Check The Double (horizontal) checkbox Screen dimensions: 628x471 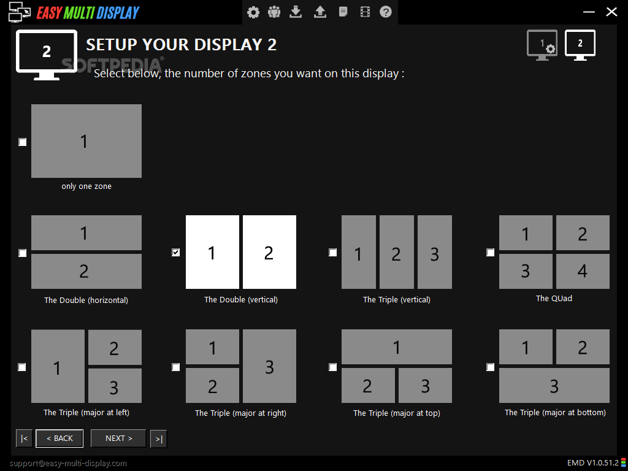click(23, 253)
